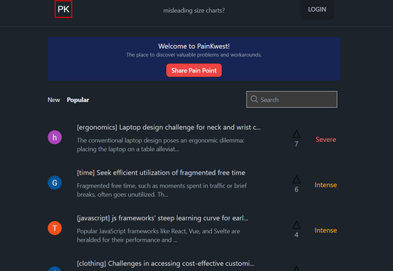
Task: Click the Severe label on ergonomics post
Action: pos(325,139)
